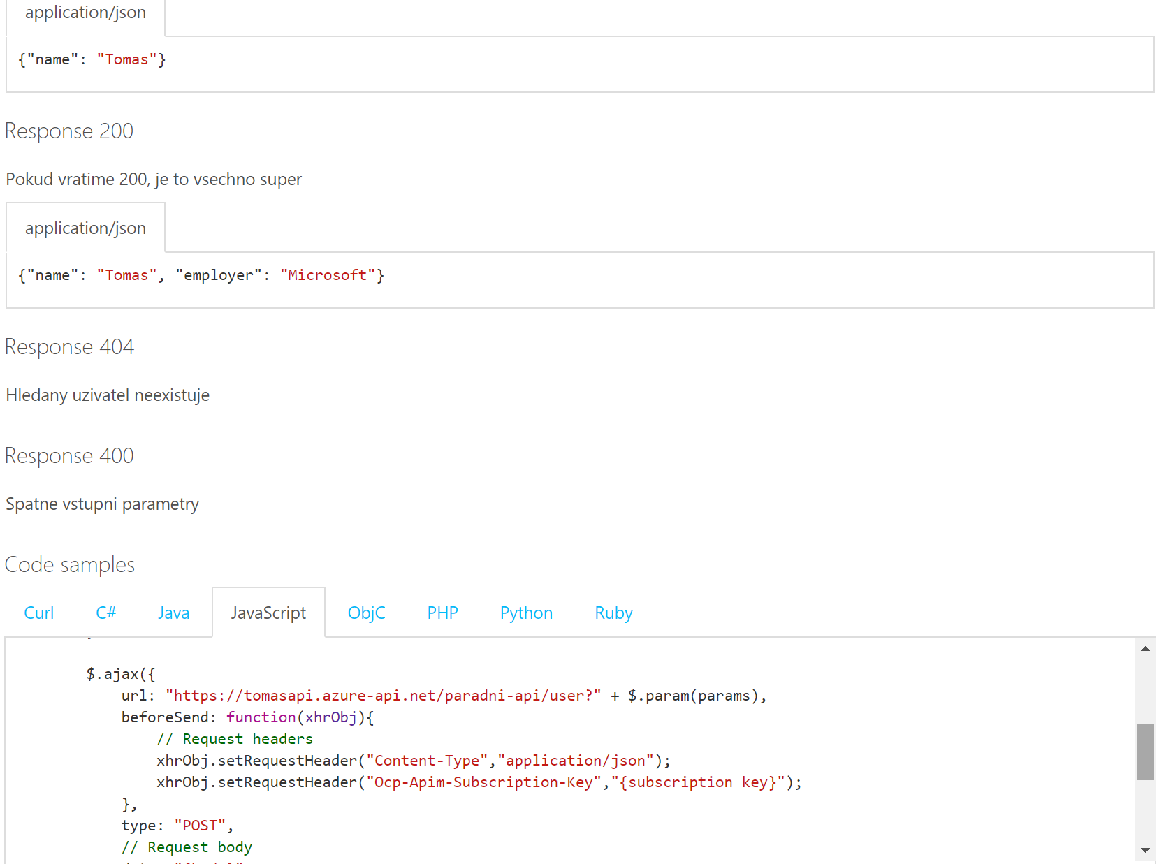Select the application/json tab under Response 200
The width and height of the screenshot is (1173, 864).
point(85,228)
